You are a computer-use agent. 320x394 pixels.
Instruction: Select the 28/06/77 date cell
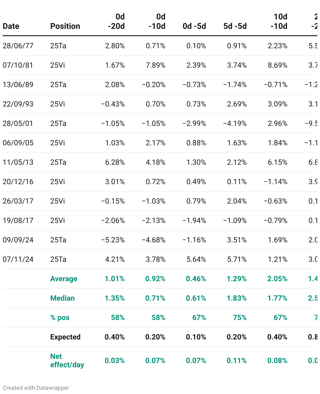[x=18, y=46]
